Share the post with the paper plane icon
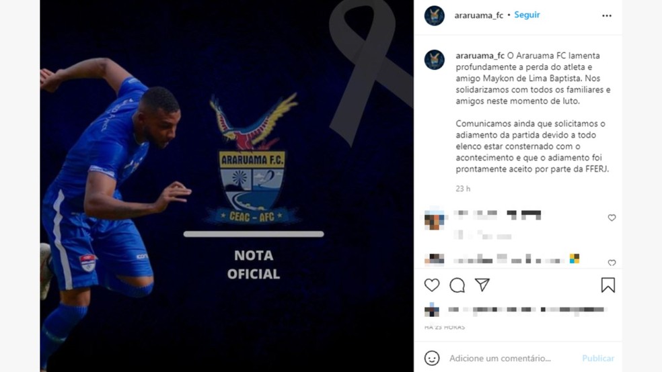This screenshot has width=662, height=372. 482,285
